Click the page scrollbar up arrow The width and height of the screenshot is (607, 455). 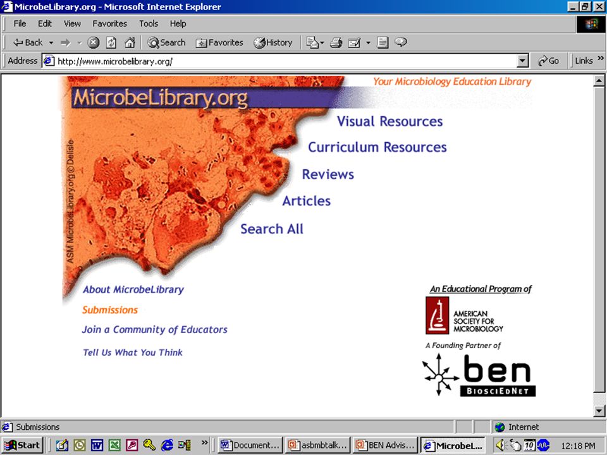coord(599,81)
